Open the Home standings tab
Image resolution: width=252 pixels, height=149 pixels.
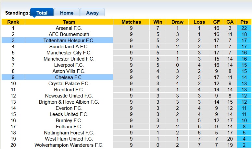click(x=67, y=13)
